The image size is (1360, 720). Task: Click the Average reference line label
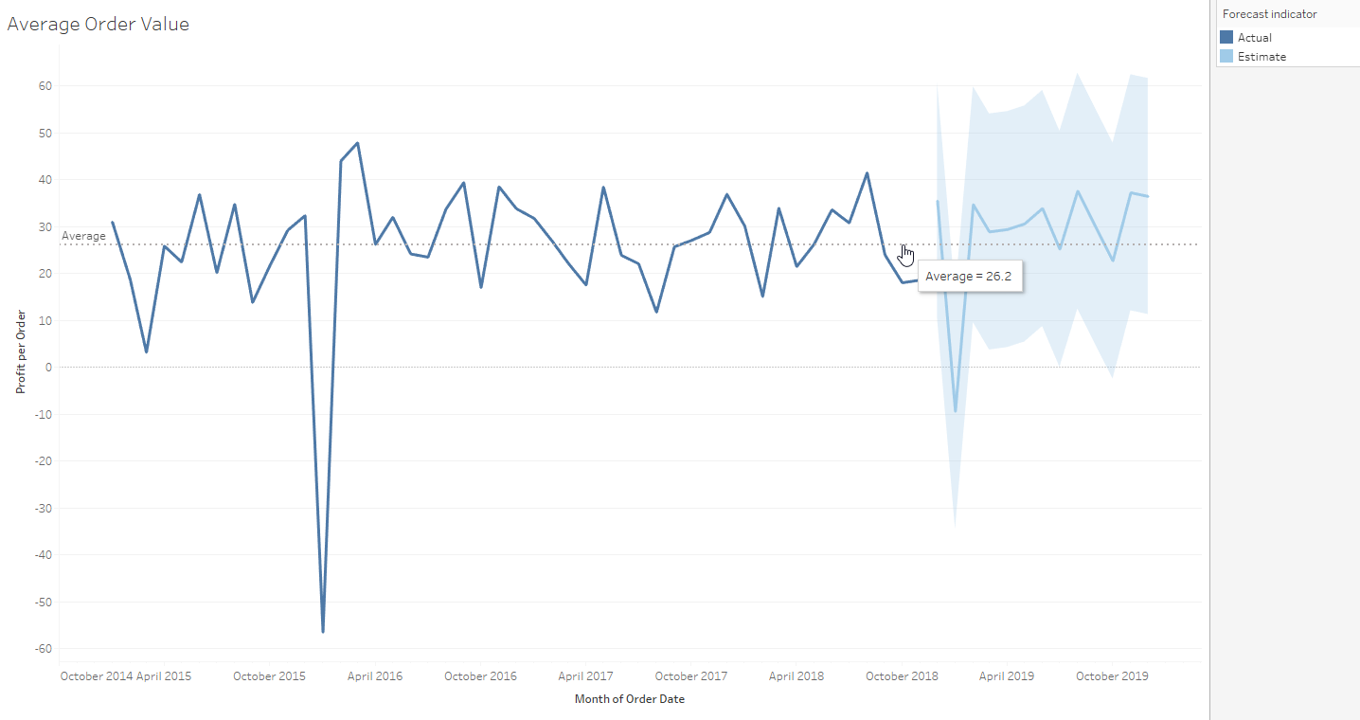tap(83, 236)
